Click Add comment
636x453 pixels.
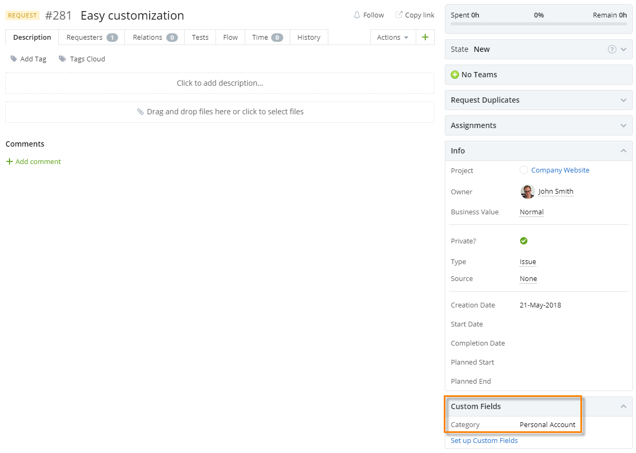[33, 161]
